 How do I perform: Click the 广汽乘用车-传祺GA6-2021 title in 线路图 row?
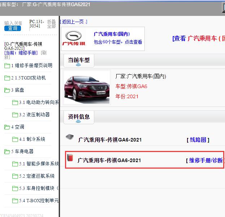click(x=110, y=140)
